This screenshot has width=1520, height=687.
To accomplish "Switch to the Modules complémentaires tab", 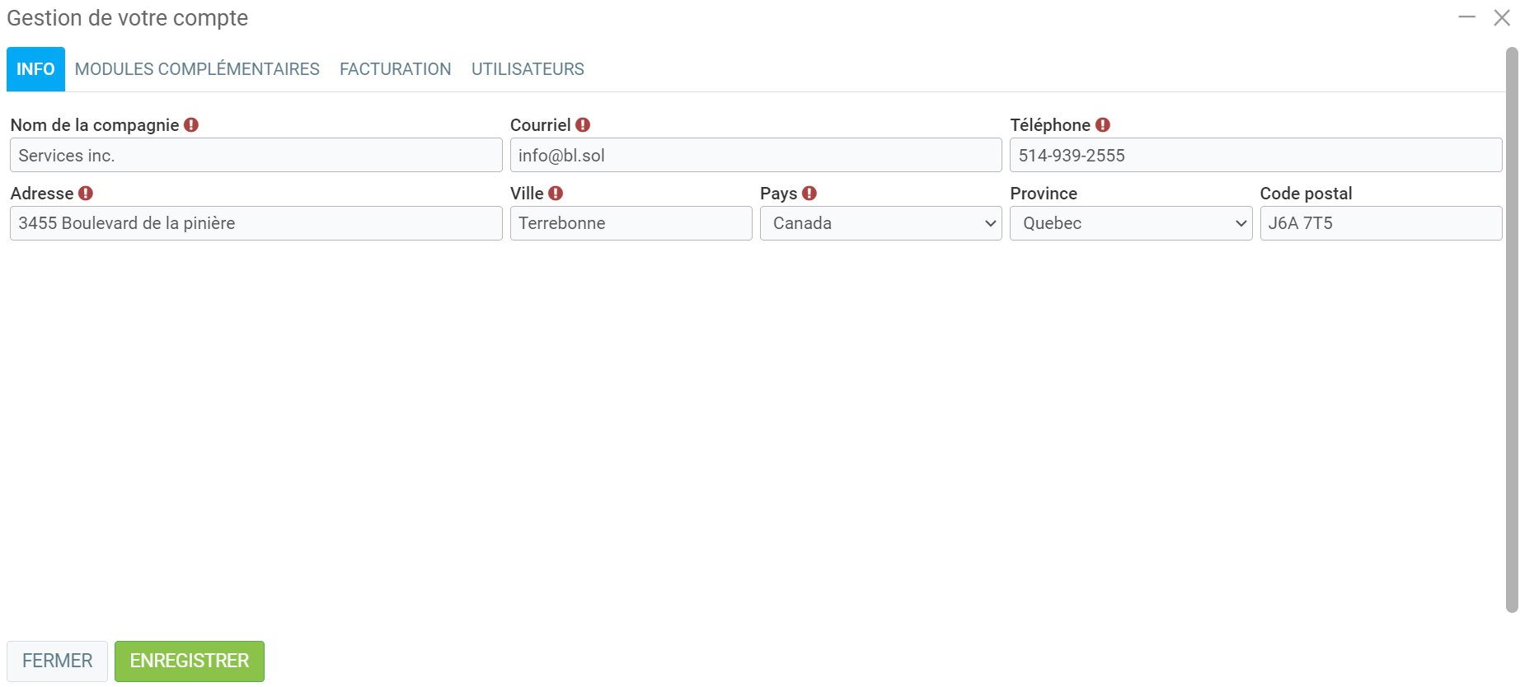I will 197,69.
